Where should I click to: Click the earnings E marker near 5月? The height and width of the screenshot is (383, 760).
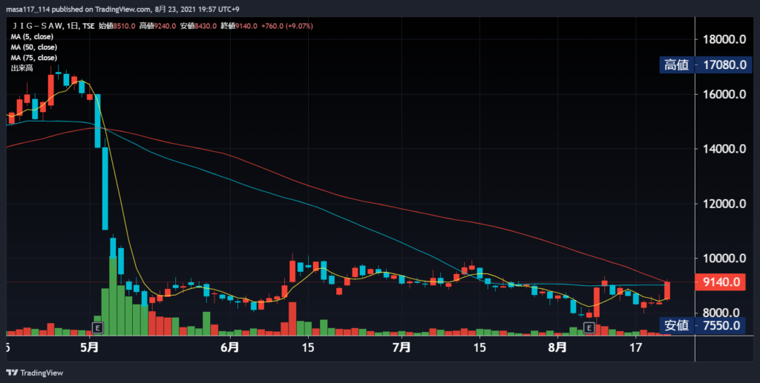pos(97,328)
